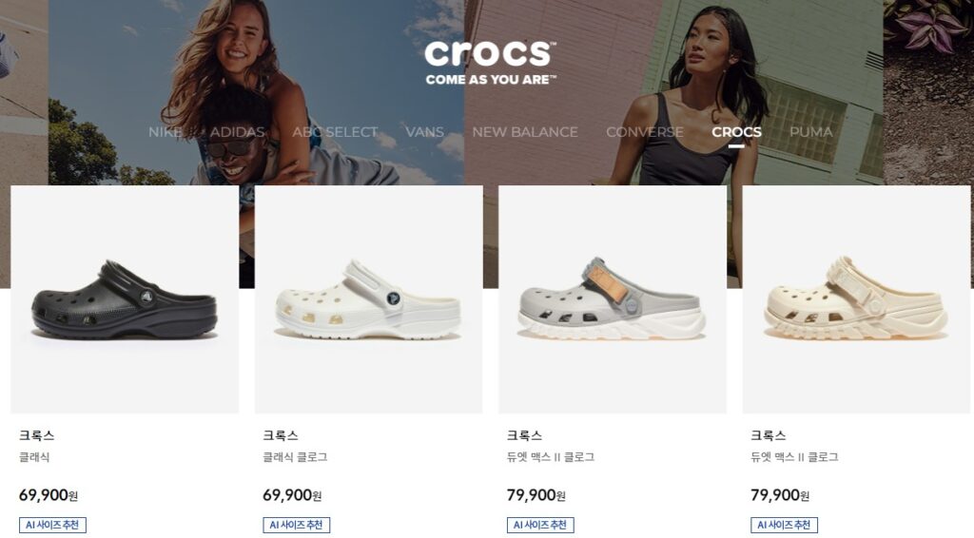The width and height of the screenshot is (974, 538).
Task: Open the VANS brand tab
Action: (424, 132)
